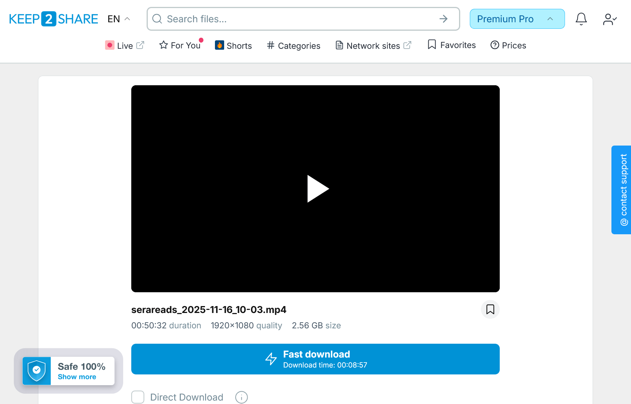631x404 pixels.
Task: Open the Shorts section with flame icon
Action: [x=233, y=45]
